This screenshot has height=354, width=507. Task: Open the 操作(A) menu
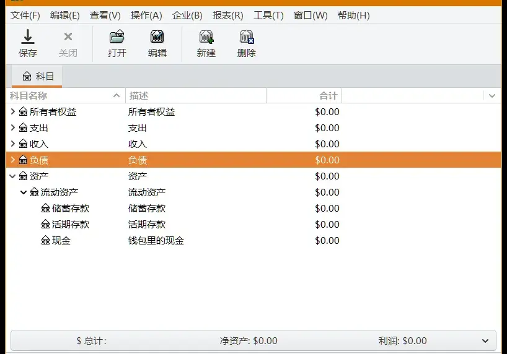pyautogui.click(x=146, y=15)
